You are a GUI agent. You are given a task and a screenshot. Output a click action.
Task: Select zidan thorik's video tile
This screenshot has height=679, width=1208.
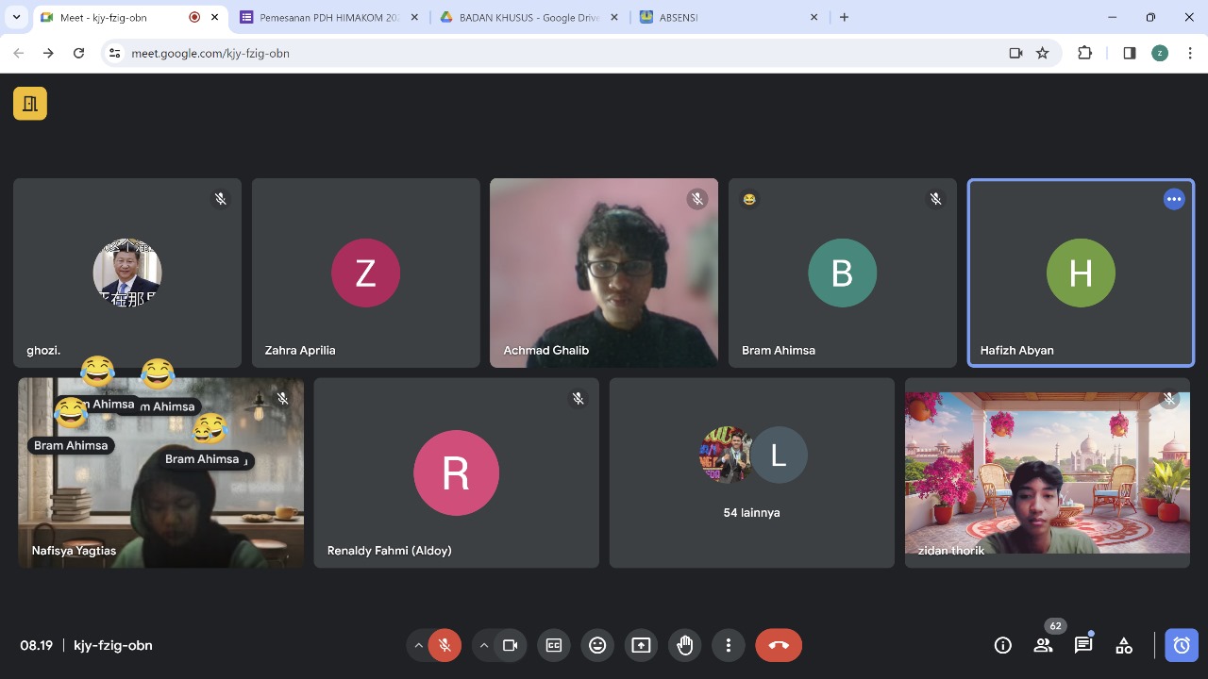pyautogui.click(x=1047, y=473)
